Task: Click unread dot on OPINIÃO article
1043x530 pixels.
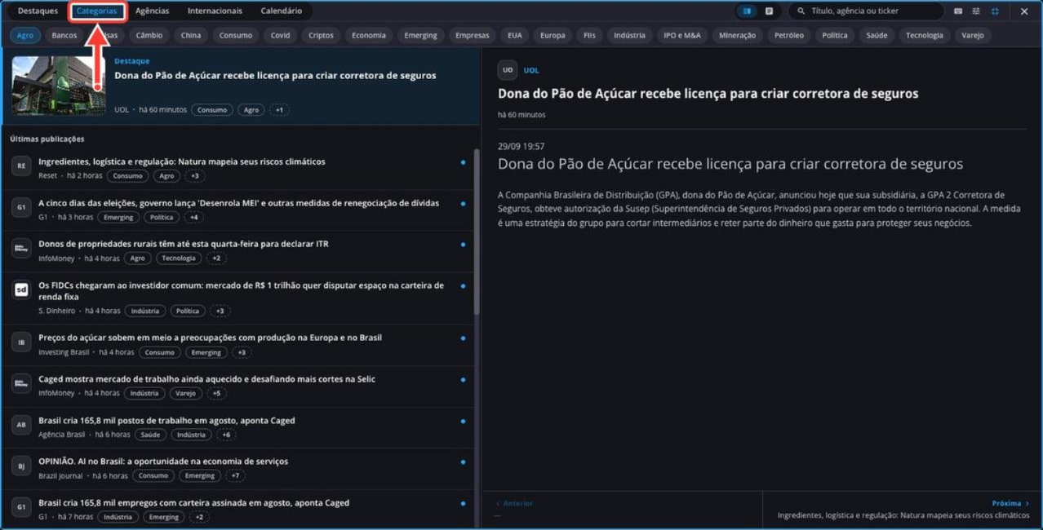Action: (x=463, y=462)
